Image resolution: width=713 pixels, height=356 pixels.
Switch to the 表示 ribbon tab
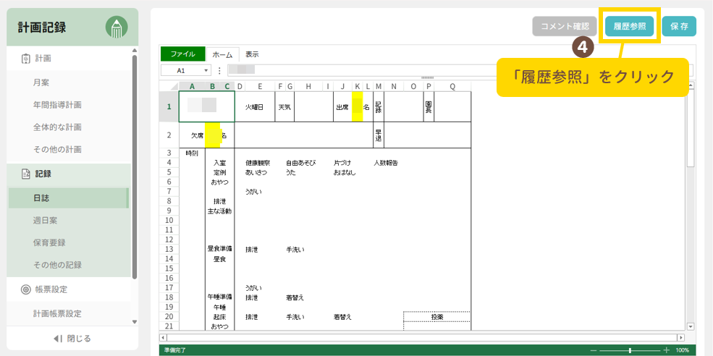click(x=252, y=54)
